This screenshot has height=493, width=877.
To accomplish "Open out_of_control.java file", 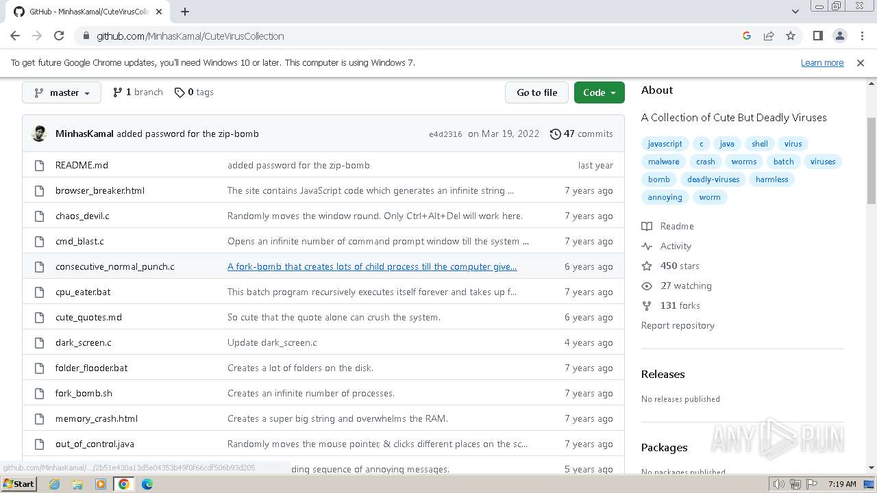I will click(95, 444).
